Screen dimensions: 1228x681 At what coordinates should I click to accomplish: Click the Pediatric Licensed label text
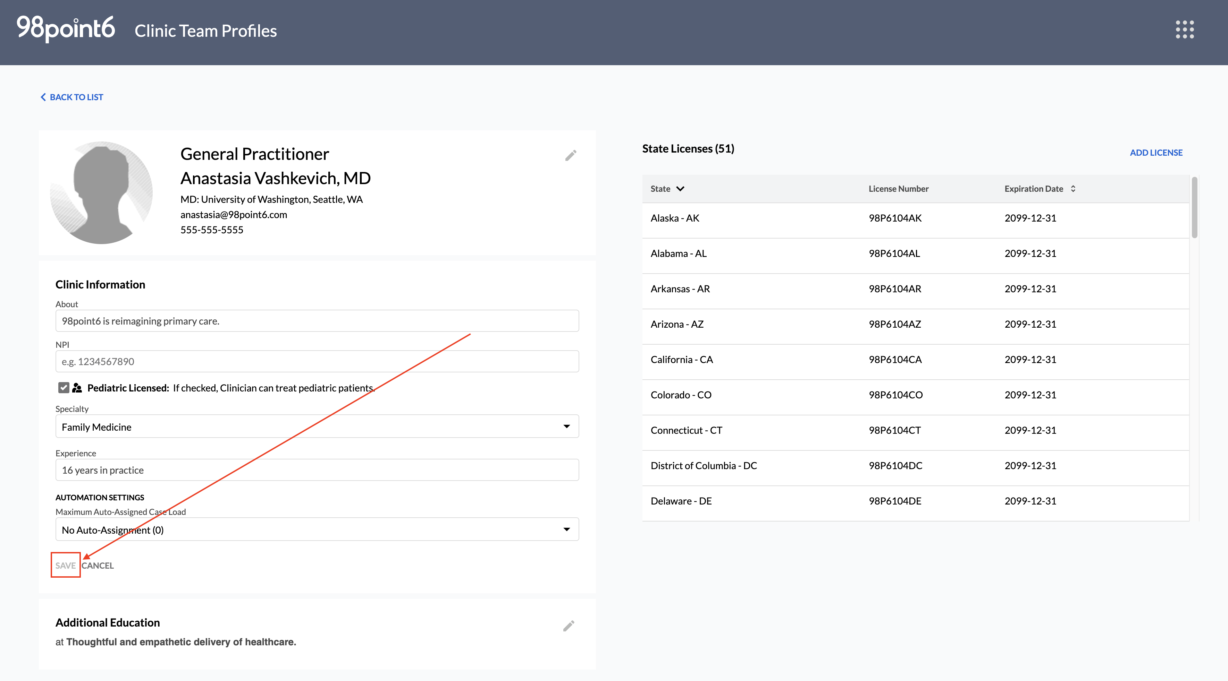[128, 388]
